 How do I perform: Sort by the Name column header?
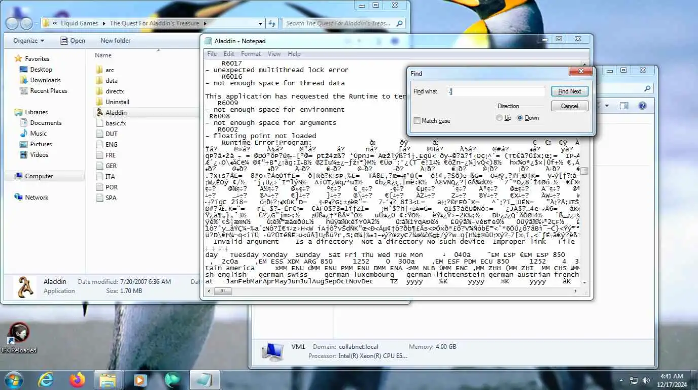point(103,55)
